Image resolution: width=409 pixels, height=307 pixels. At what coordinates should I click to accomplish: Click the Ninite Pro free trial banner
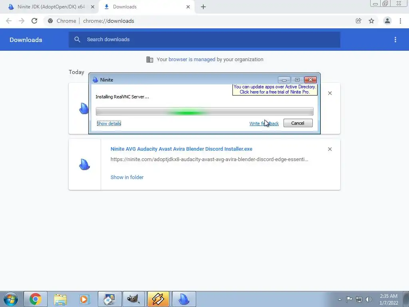(275, 89)
